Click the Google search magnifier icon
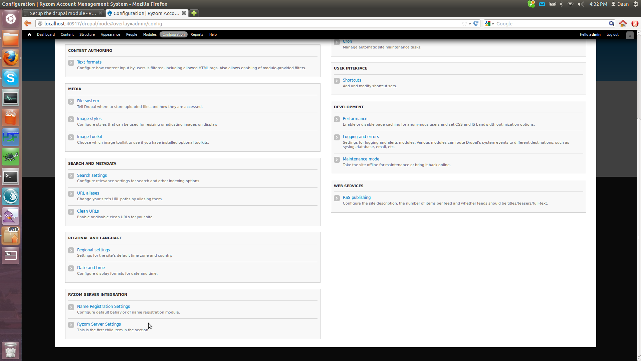Viewport: 641px width, 361px height. [x=611, y=23]
